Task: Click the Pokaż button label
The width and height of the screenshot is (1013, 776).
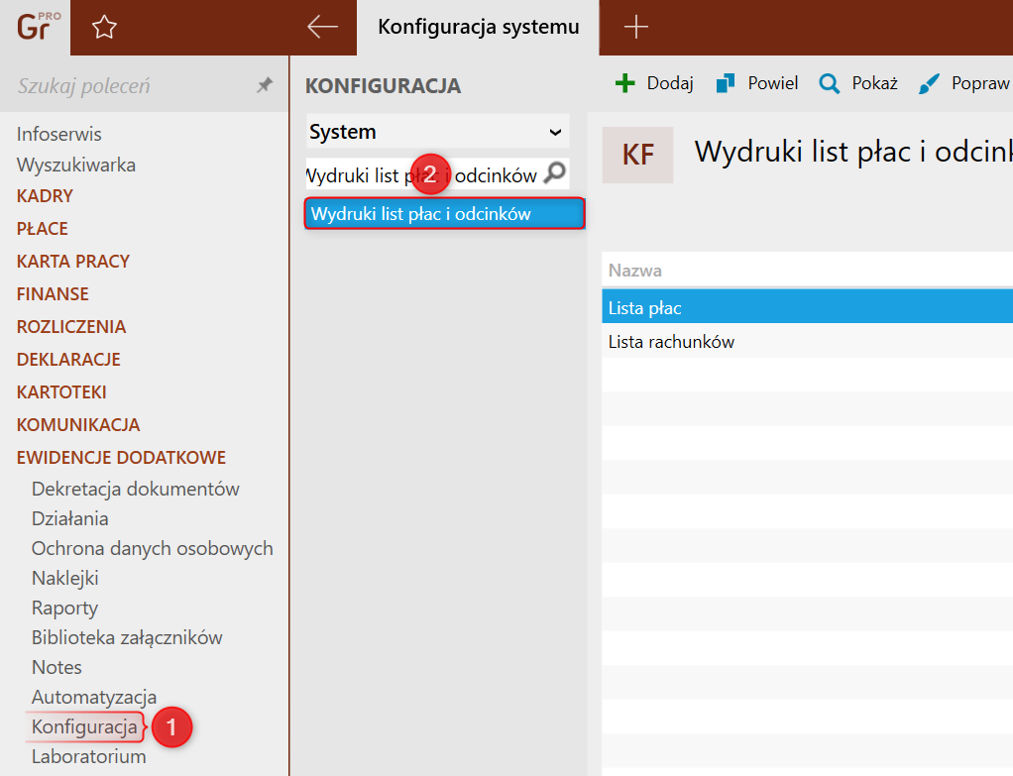Action: point(875,83)
